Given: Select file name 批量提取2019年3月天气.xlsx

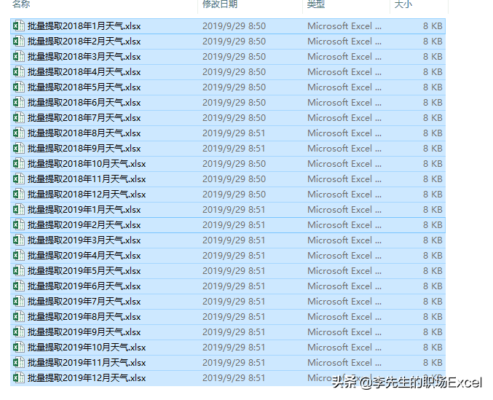Looking at the screenshot, I should [84, 240].
